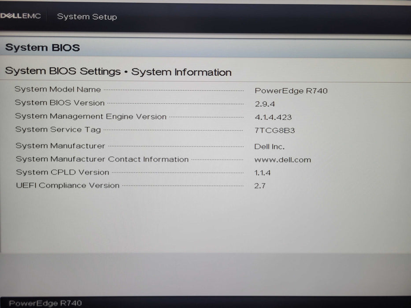Viewport: 411px width, 308px height.
Task: Click the CPLD version value 1.1.4
Action: [263, 172]
